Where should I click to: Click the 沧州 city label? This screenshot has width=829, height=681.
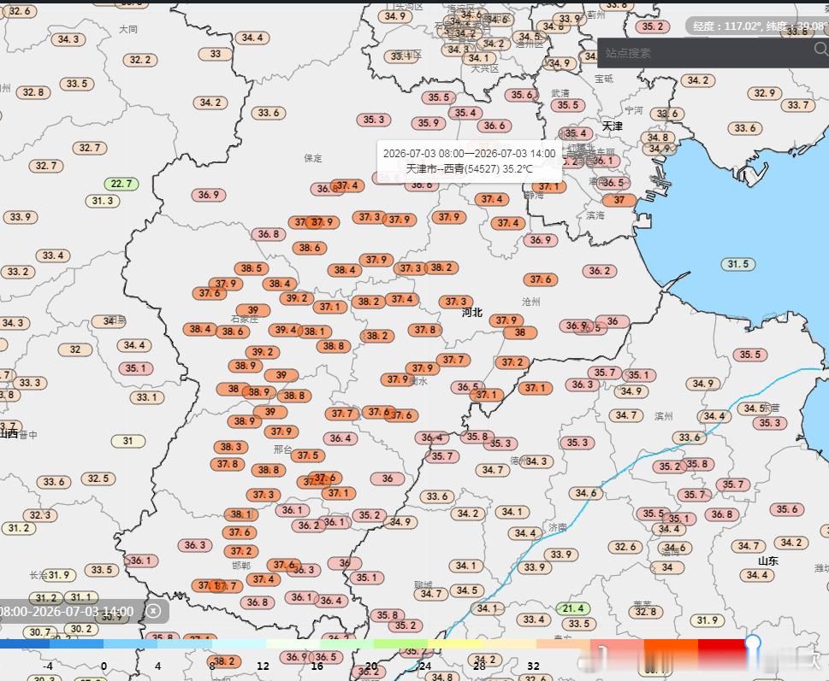[x=531, y=302]
